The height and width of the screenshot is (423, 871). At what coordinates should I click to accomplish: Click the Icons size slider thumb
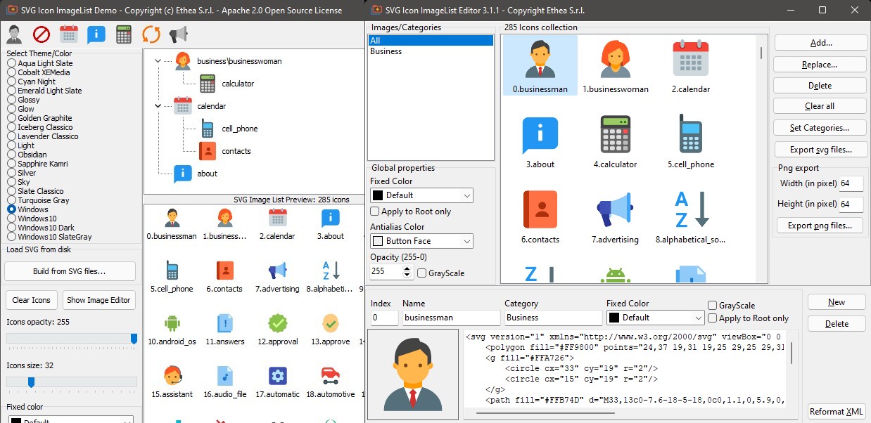31,382
